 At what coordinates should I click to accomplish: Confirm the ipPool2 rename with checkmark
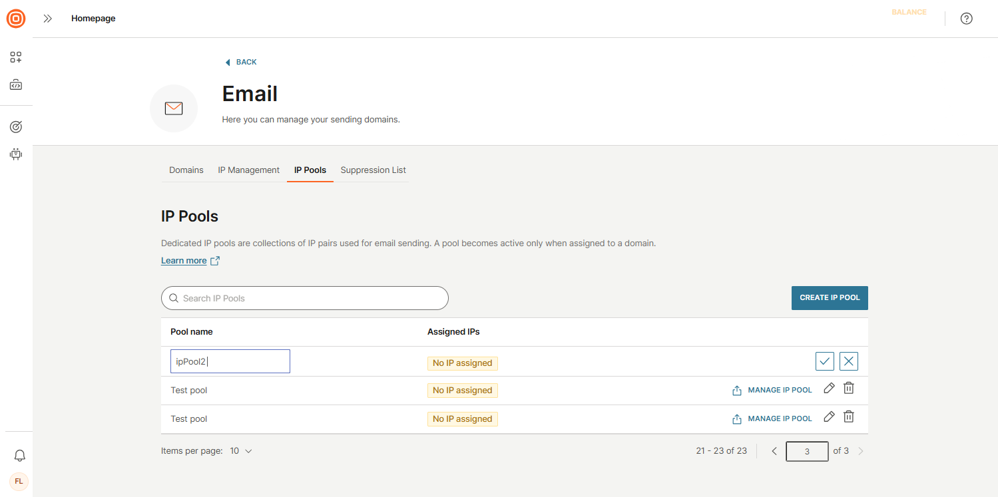click(x=824, y=361)
